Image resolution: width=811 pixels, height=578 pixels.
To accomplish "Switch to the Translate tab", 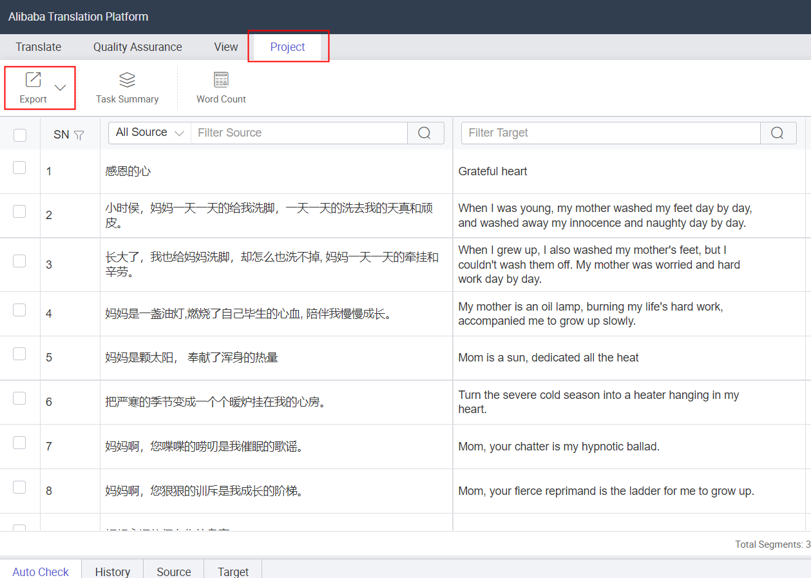I will pos(39,47).
